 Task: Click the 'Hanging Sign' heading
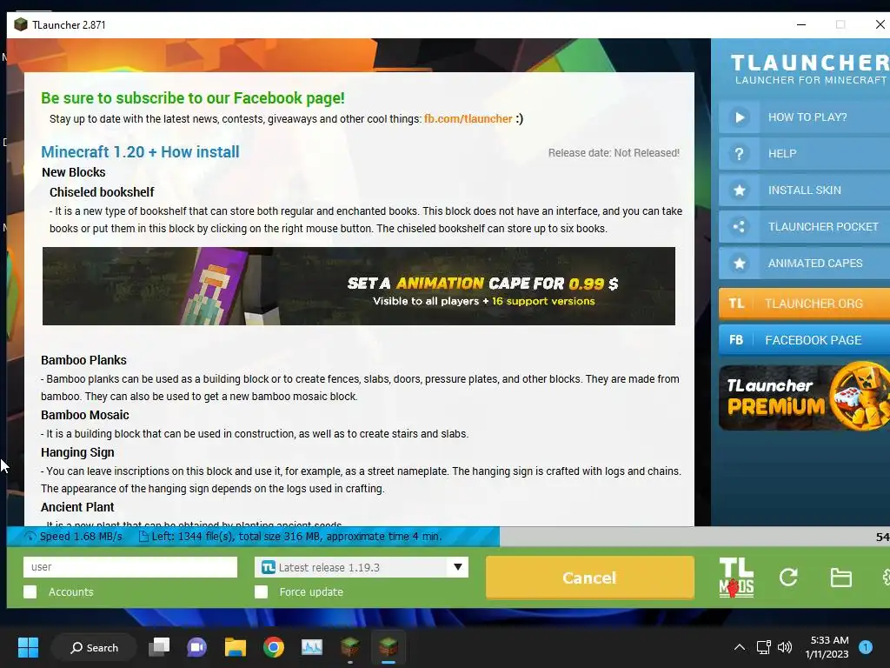point(77,452)
